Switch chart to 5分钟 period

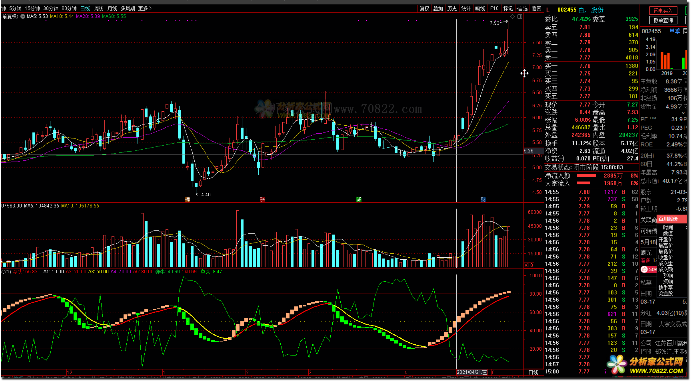[15, 8]
